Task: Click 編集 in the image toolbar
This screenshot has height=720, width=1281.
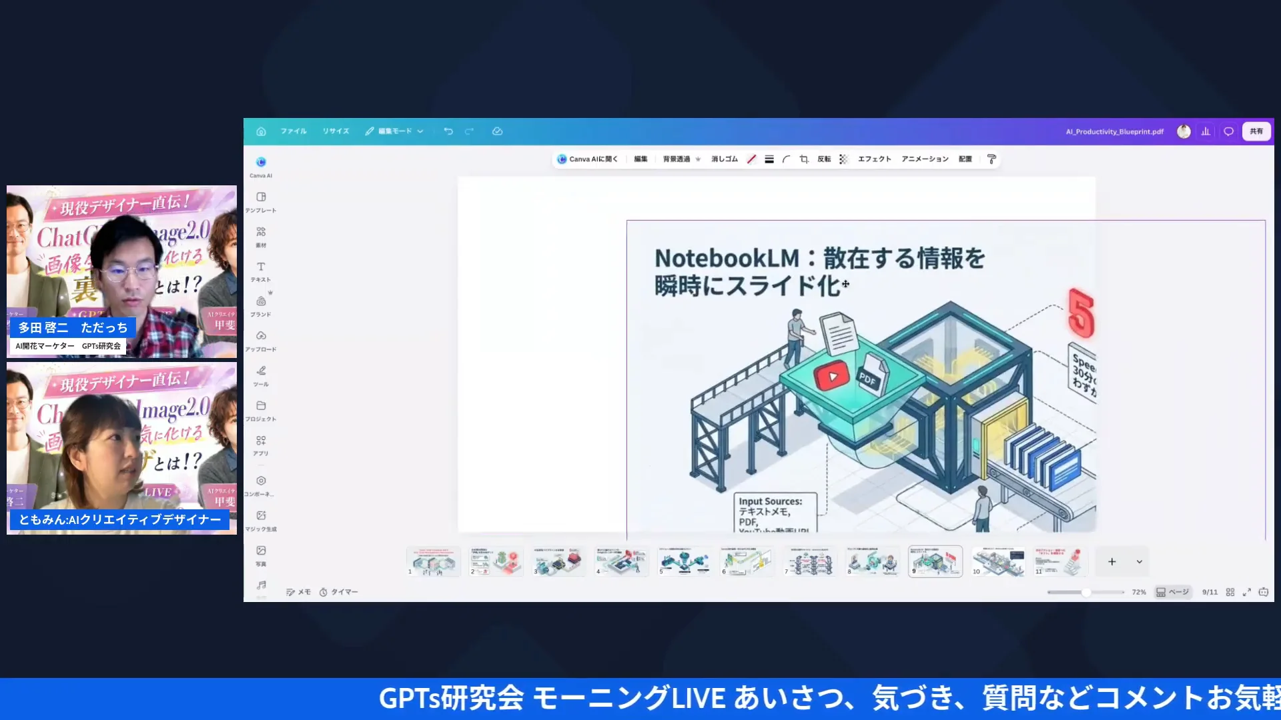Action: pyautogui.click(x=640, y=159)
